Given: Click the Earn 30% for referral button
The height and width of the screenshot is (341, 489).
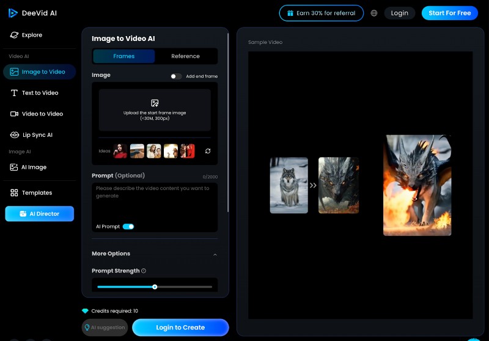Looking at the screenshot, I should (x=321, y=13).
